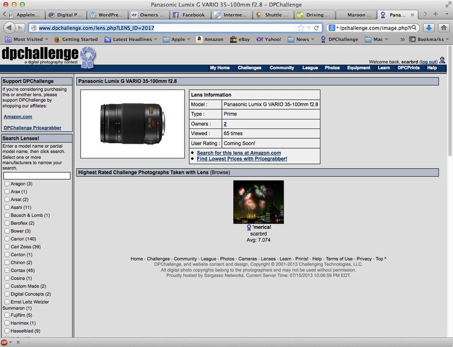Click the site identity globe icon

point(34,28)
